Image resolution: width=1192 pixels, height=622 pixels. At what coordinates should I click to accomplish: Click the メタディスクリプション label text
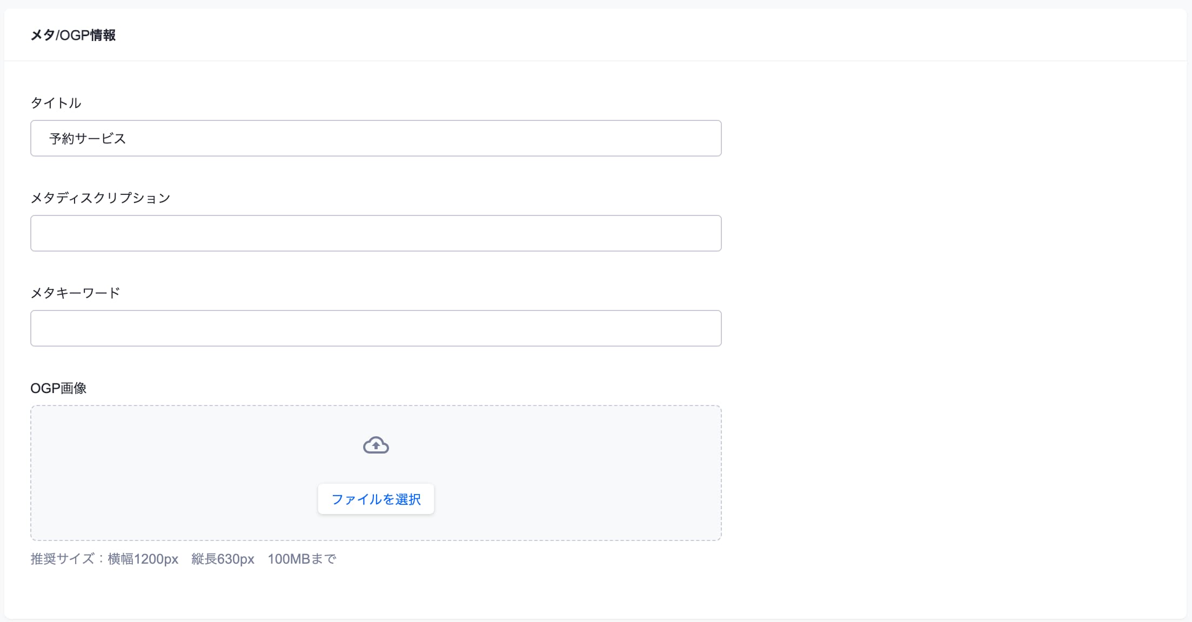(101, 197)
